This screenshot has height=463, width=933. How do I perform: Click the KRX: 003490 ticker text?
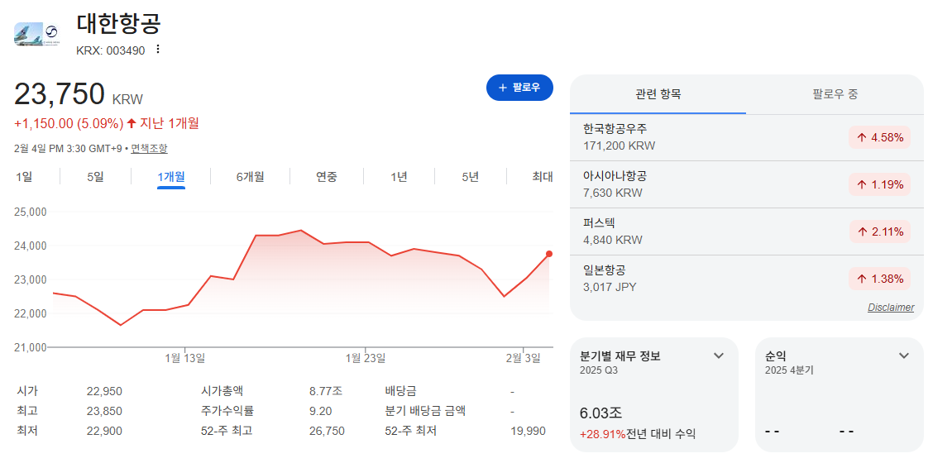[111, 50]
